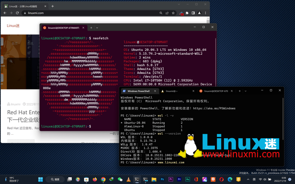Open the volume speaker tray icon

click(x=265, y=179)
